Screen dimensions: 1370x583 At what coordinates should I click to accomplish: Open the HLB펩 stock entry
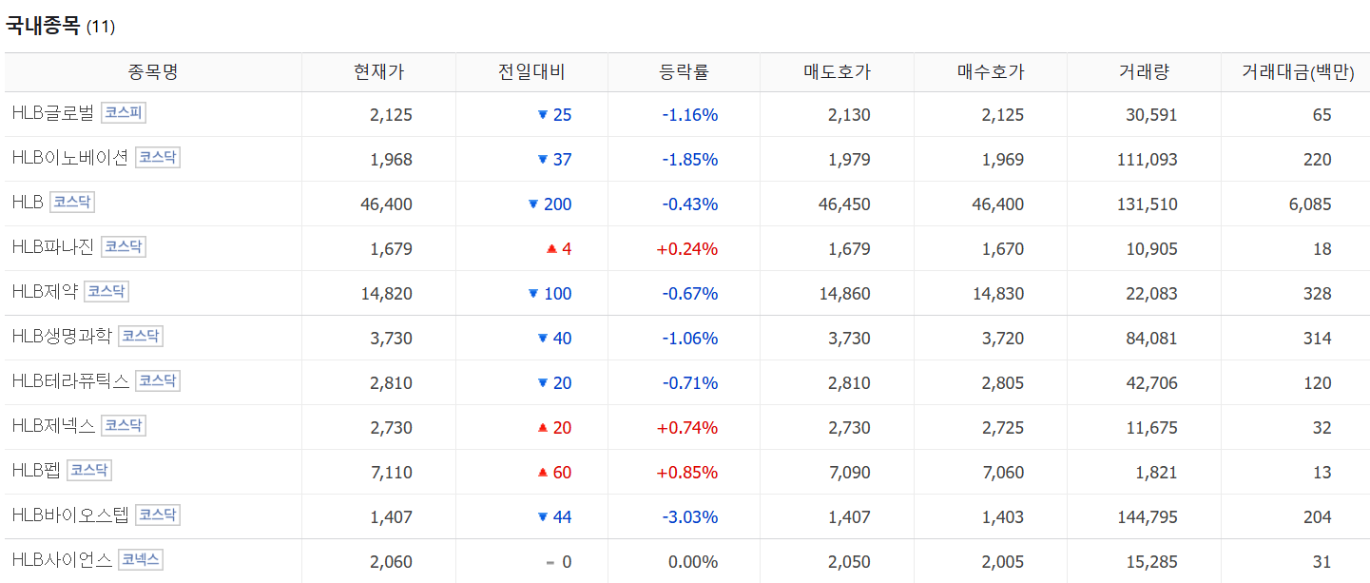tap(36, 471)
